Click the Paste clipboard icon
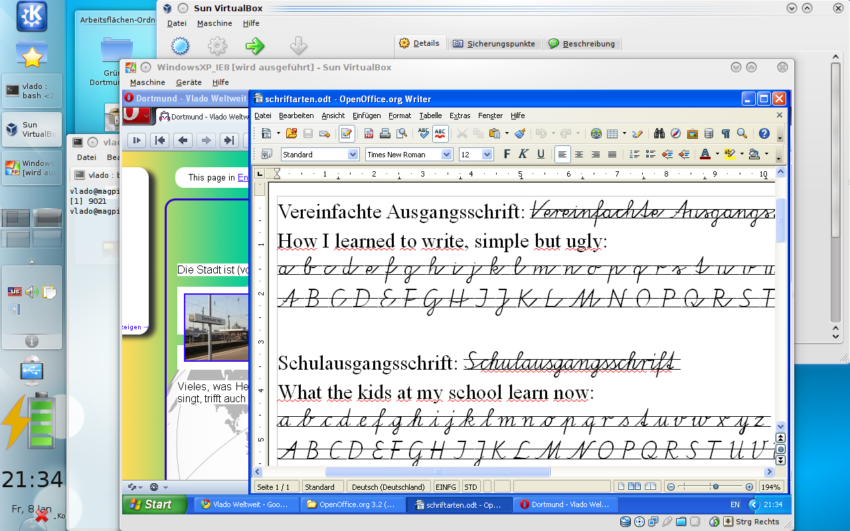The height and width of the screenshot is (531, 850). pos(494,133)
